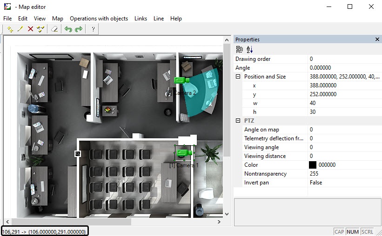Viewport: 382px width, 236px height.
Task: Edit the Viewing distance value
Action: coord(345,156)
